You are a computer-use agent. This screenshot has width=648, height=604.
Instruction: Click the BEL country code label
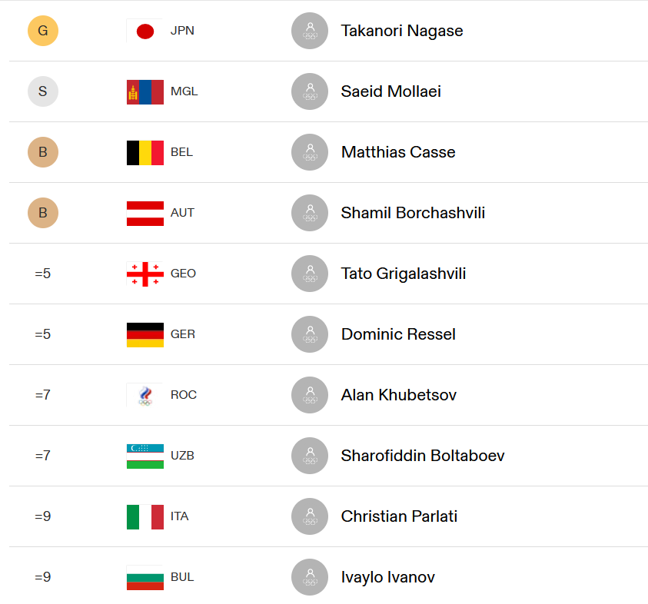(182, 152)
